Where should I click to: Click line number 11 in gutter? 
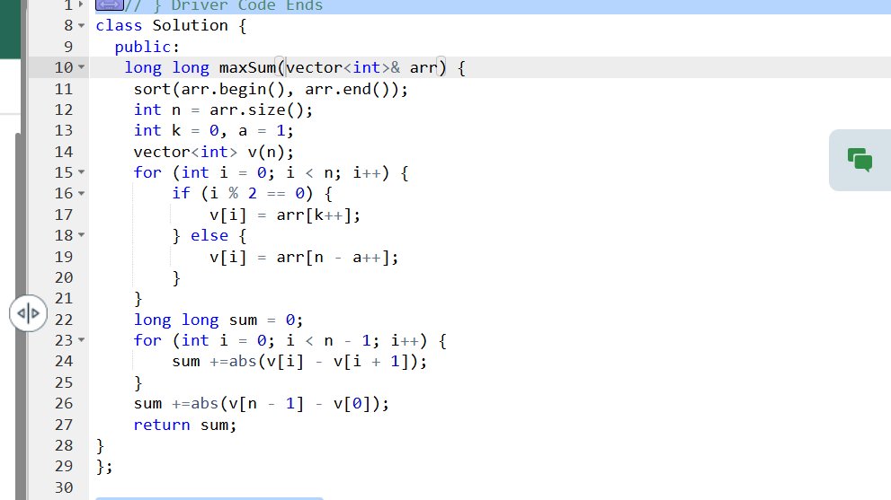click(x=64, y=89)
